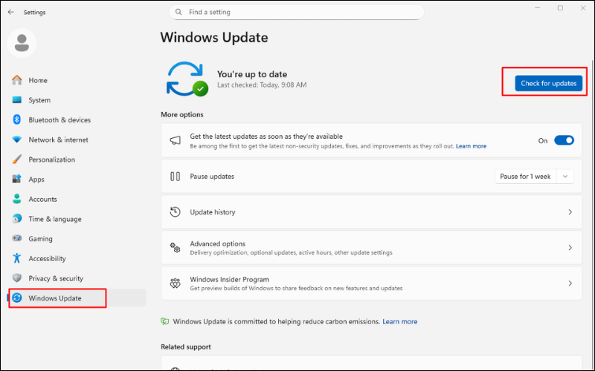Viewport: 595px width, 371px height.
Task: Click the user profile avatar
Action: (22, 43)
